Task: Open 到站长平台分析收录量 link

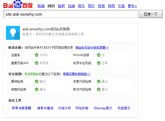Action: pos(92,47)
